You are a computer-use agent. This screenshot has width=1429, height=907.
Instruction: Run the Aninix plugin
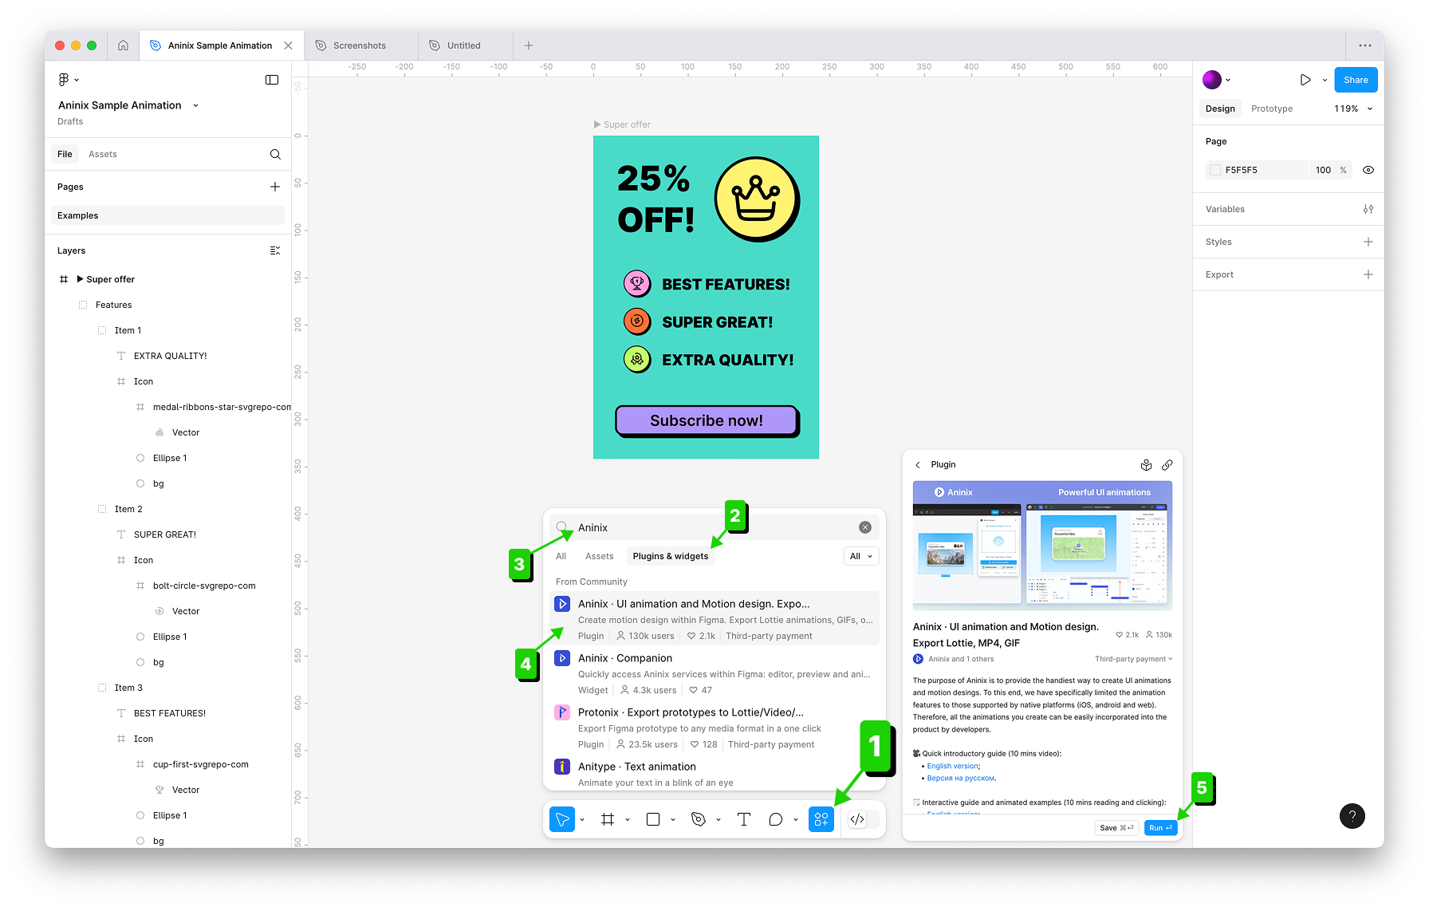[x=1160, y=828]
